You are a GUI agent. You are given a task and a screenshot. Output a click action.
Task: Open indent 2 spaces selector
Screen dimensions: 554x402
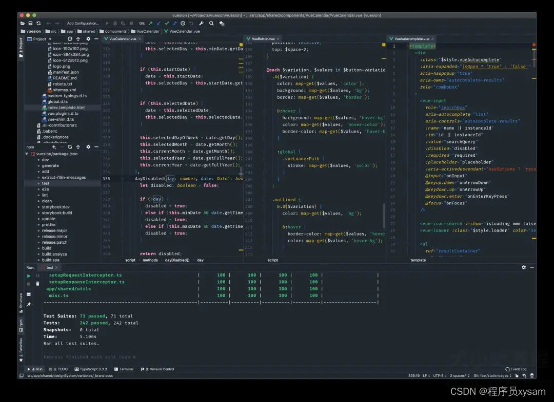(460, 375)
